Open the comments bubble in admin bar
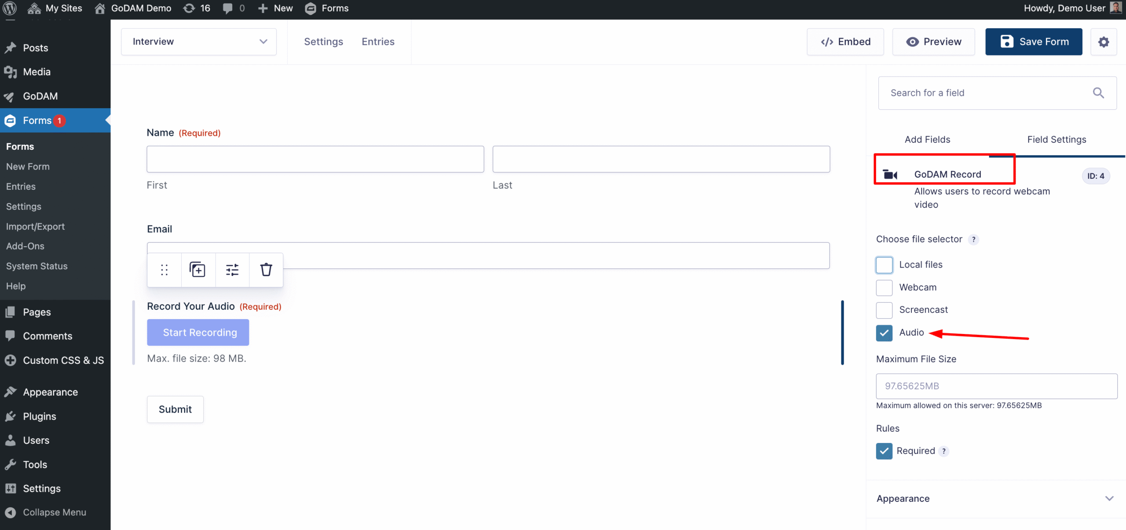Image resolution: width=1126 pixels, height=530 pixels. point(227,8)
